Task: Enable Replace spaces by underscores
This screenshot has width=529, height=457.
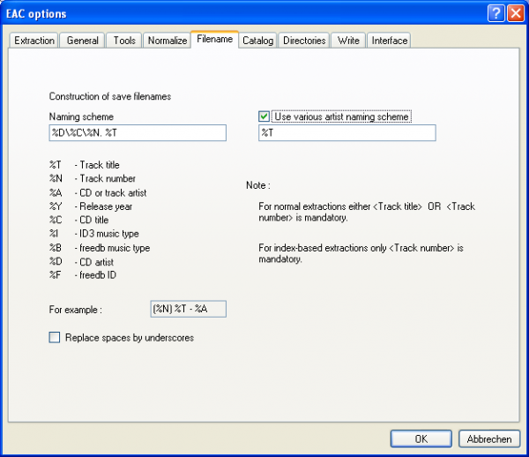Action: pos(55,337)
